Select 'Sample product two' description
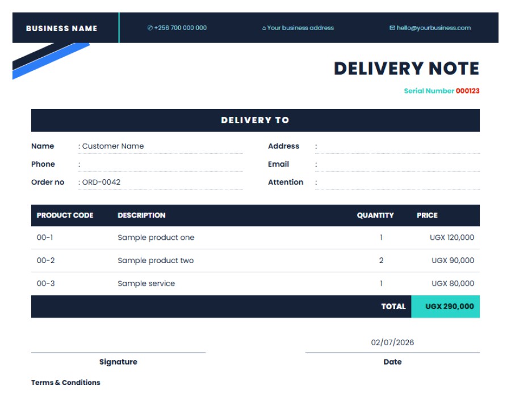 [156, 261]
